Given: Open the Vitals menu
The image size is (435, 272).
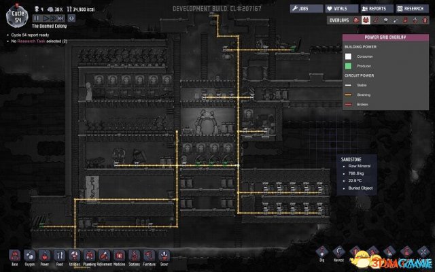Looking at the screenshot, I should point(341,9).
